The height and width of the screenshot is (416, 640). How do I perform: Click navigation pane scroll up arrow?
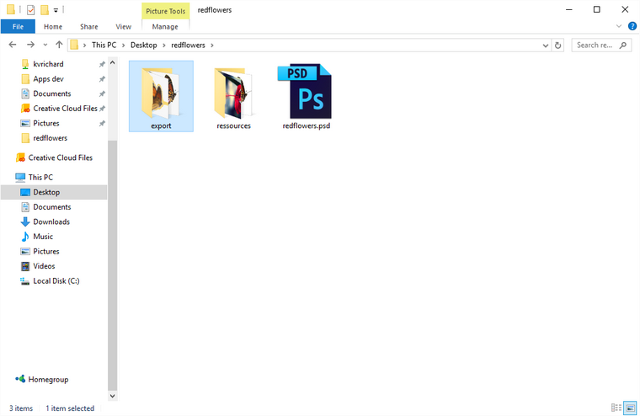click(x=113, y=63)
